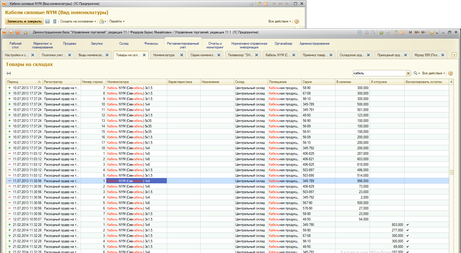
Task: Click Записать и закрыть button
Action: click(x=24, y=21)
